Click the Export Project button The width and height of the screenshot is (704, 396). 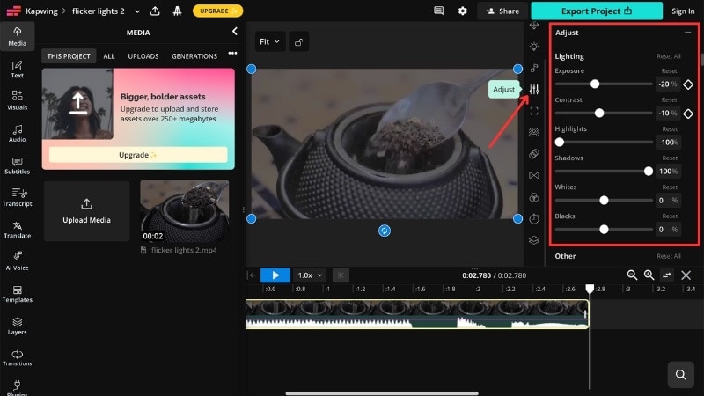pos(597,11)
